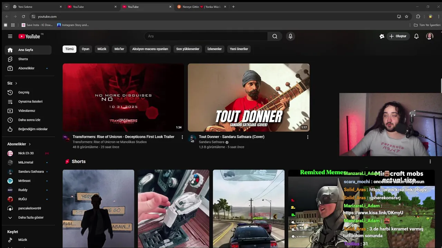
Task: Open browser extensions puzzle icon
Action: [418, 17]
